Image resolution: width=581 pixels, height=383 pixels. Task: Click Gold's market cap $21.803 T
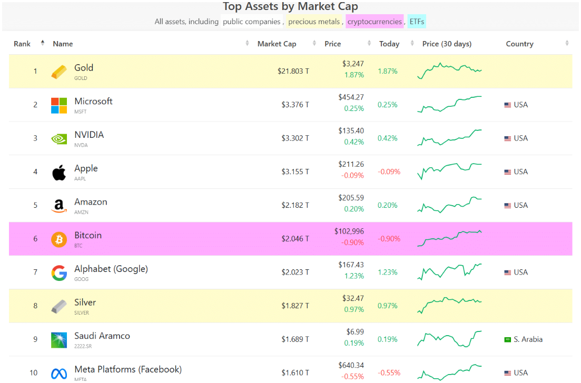tap(293, 72)
